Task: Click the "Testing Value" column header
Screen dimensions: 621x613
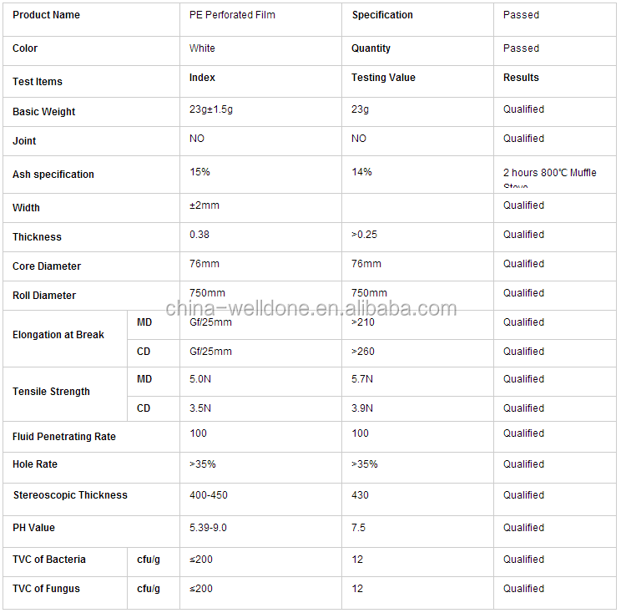Action: (383, 78)
